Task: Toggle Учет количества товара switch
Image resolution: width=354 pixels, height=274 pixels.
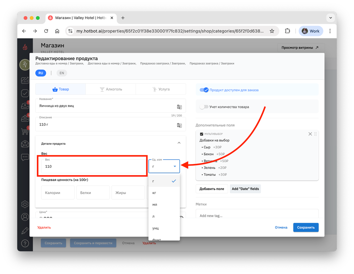Action: [x=204, y=107]
